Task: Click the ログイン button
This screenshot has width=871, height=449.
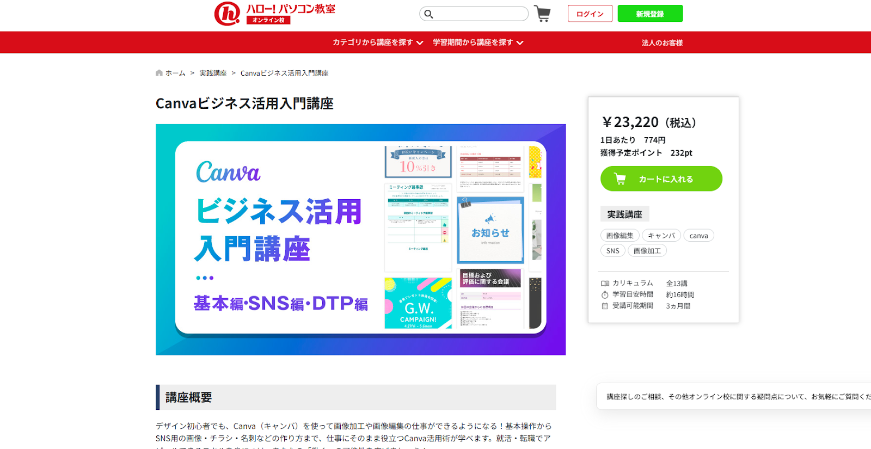Action: point(590,14)
